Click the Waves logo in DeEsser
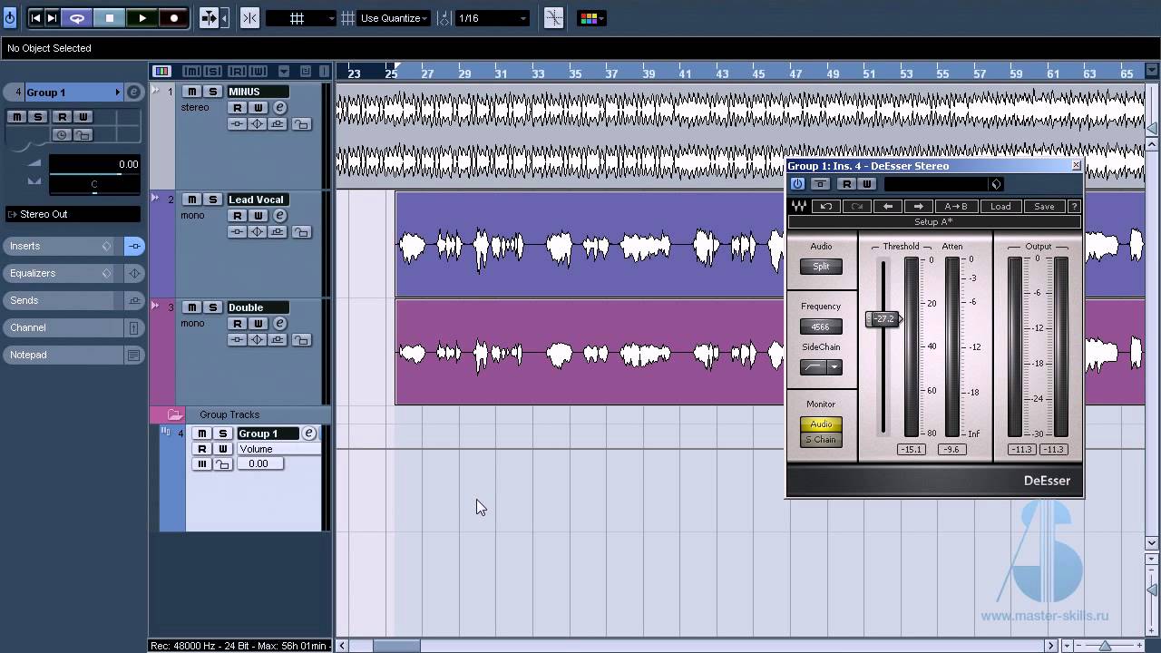 tap(799, 207)
